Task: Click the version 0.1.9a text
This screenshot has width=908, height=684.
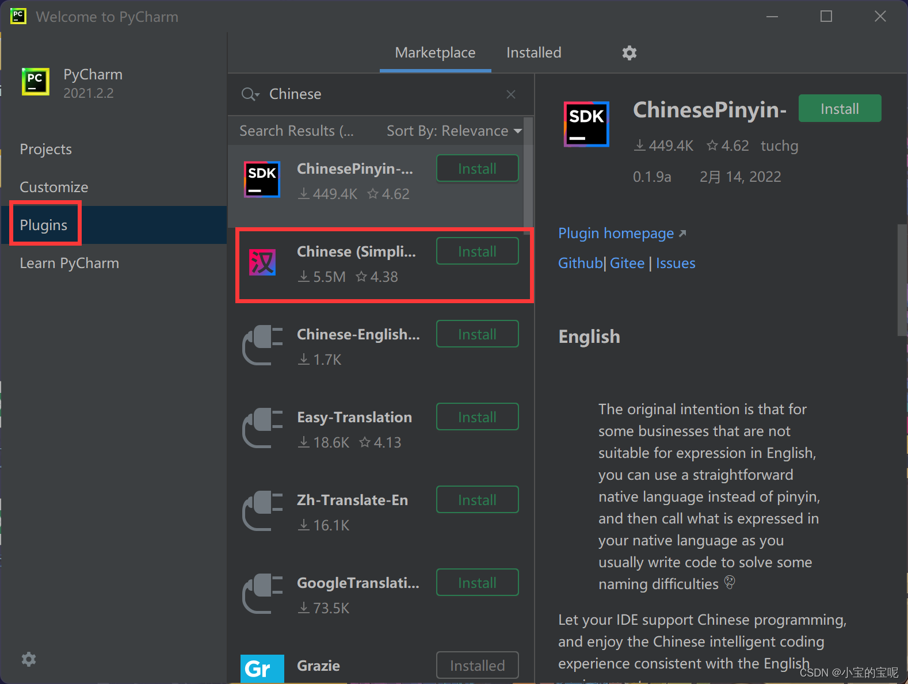Action: click(x=652, y=177)
